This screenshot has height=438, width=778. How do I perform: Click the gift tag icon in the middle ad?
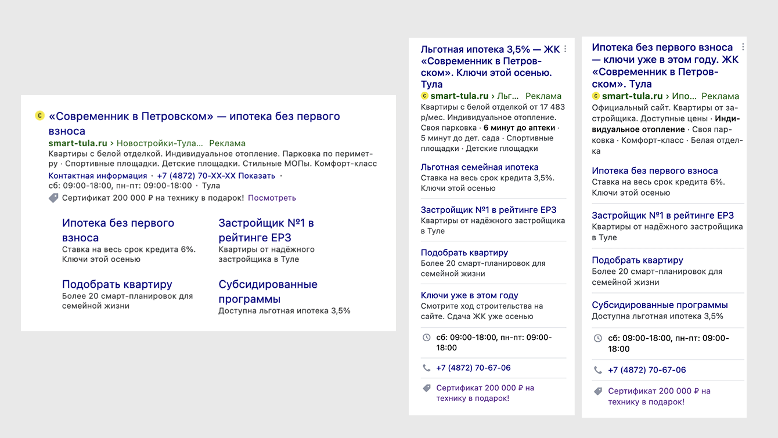(x=427, y=388)
